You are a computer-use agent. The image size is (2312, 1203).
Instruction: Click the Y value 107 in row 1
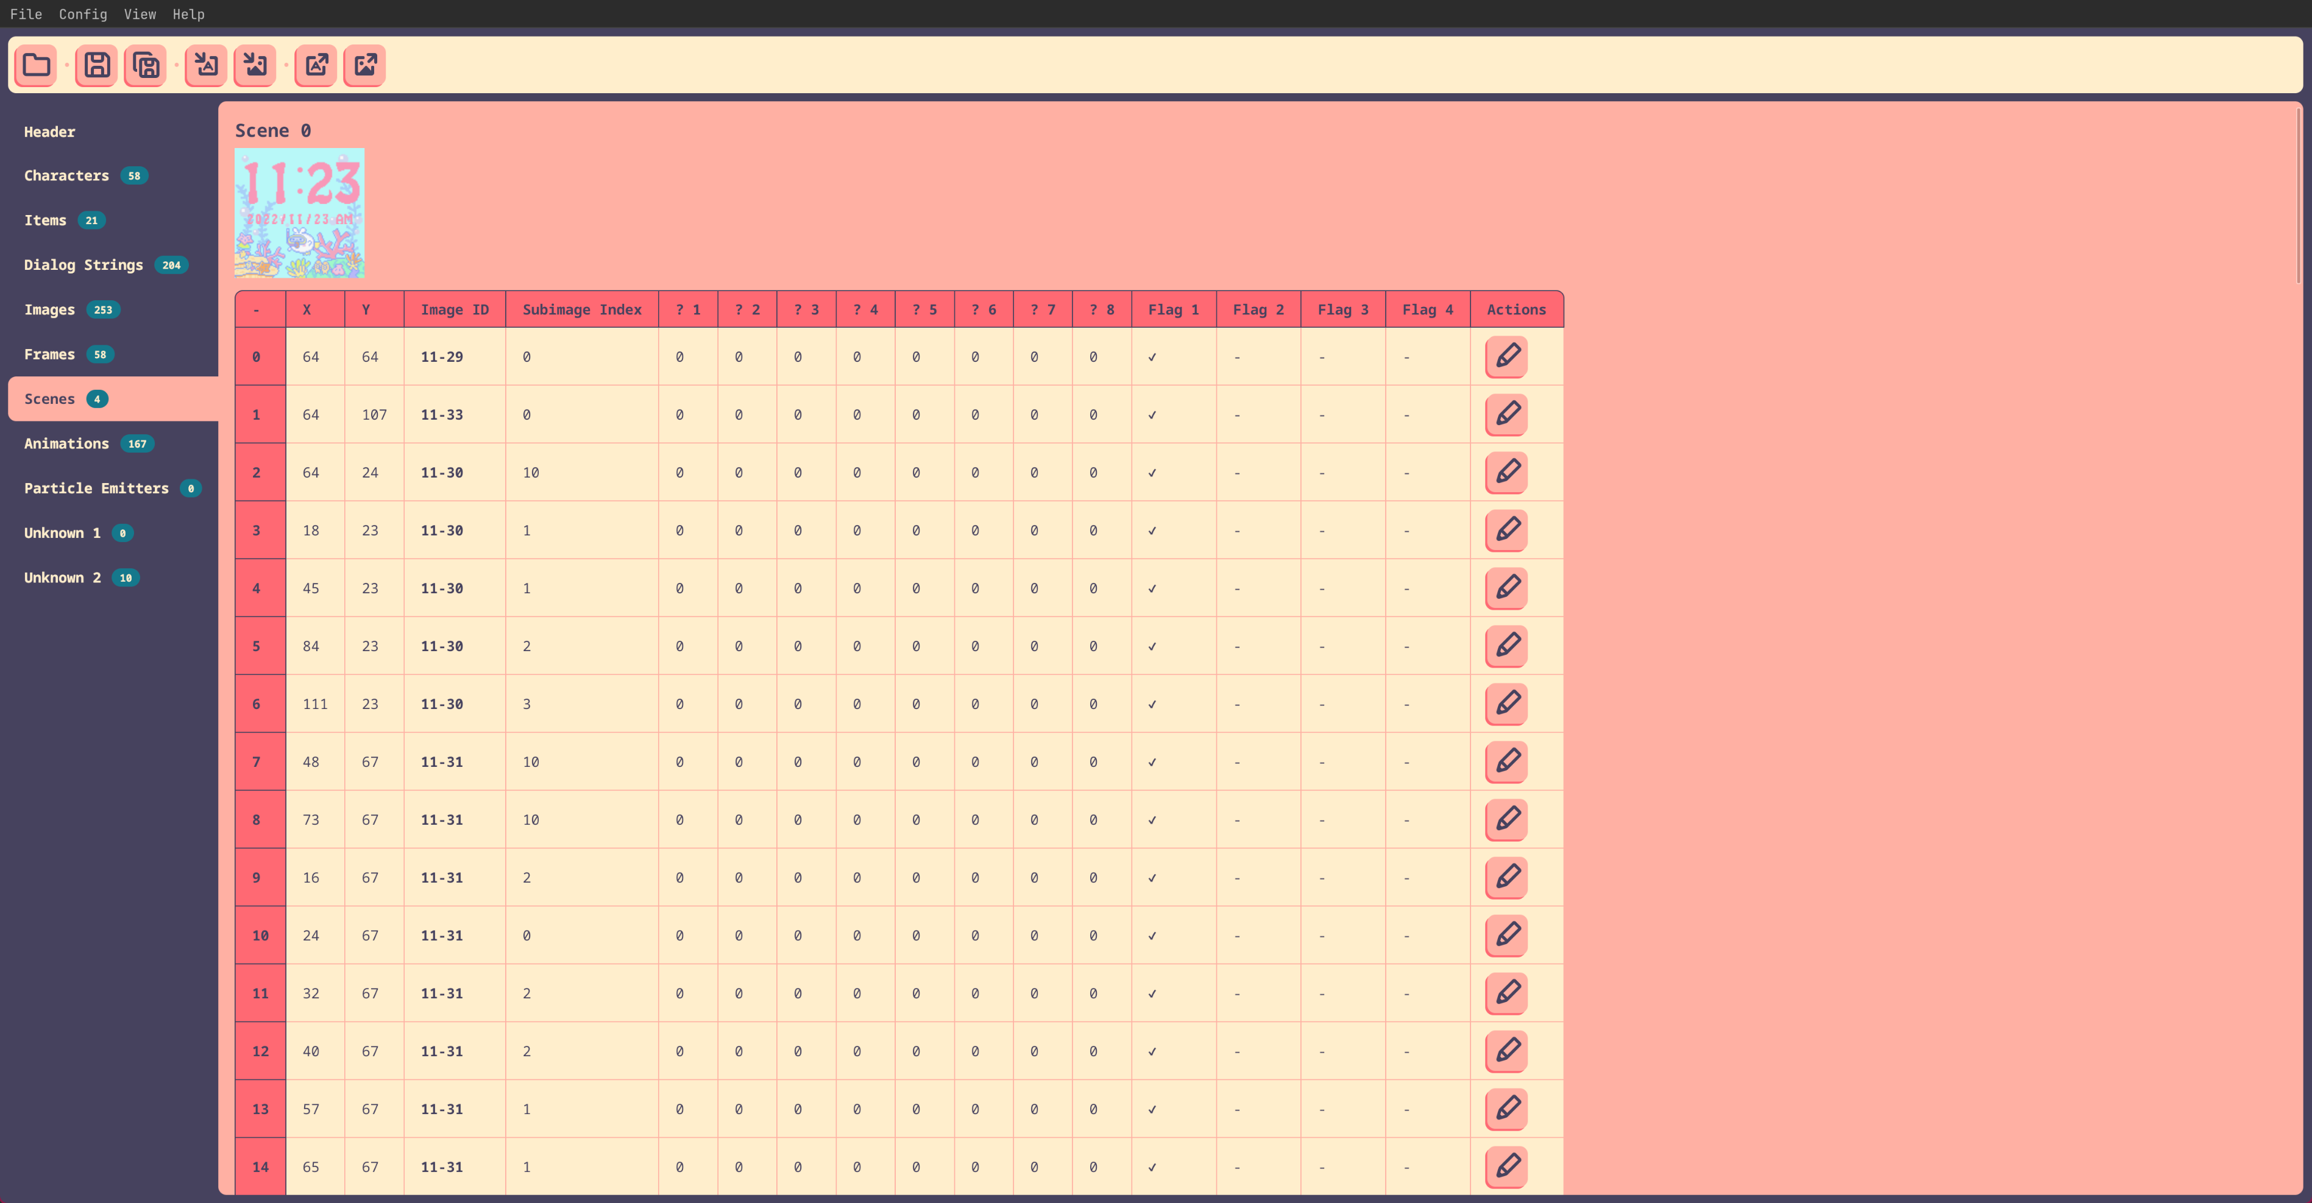coord(374,414)
